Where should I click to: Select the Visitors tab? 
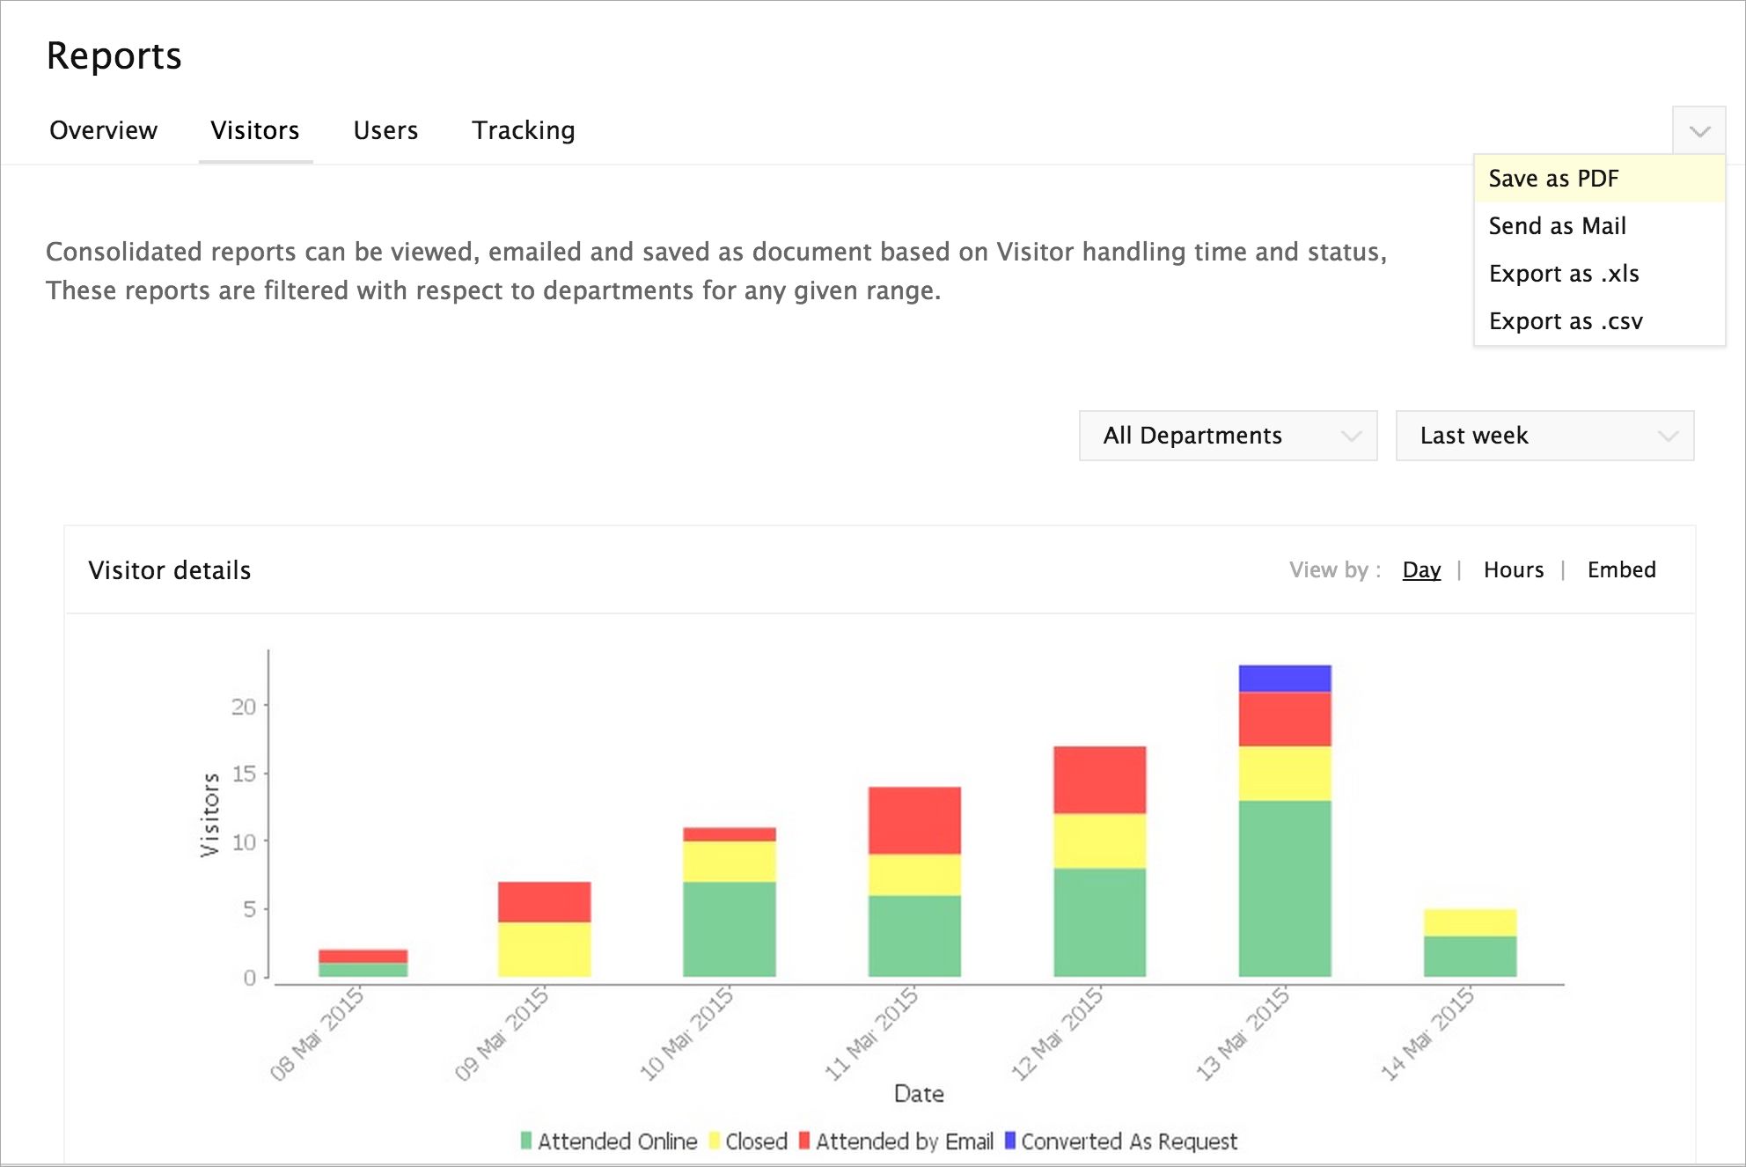pyautogui.click(x=254, y=130)
